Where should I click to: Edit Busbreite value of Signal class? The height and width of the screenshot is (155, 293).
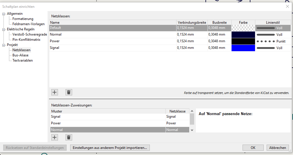point(219,48)
